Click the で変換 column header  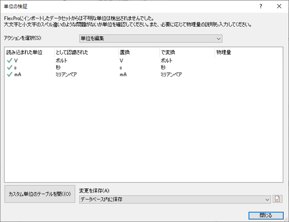tap(168, 53)
